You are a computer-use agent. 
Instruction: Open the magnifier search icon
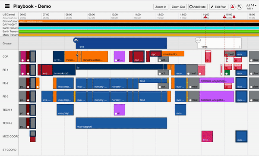[x=239, y=7]
